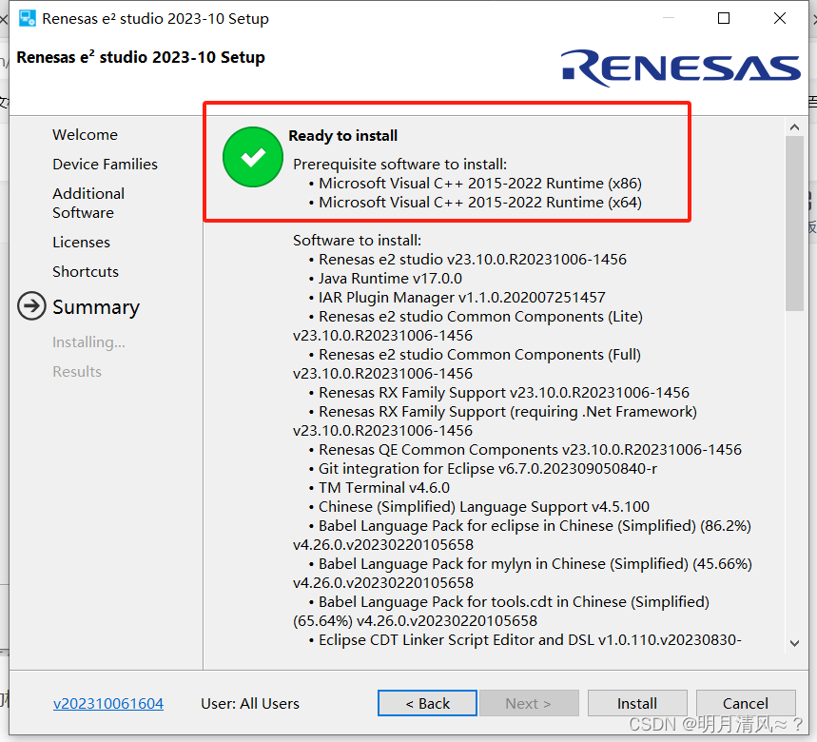
Task: Click the summary list scrollbar thumb
Action: click(794, 223)
